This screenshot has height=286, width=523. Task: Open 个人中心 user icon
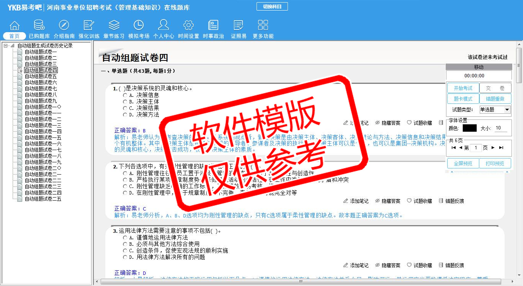coord(163,26)
